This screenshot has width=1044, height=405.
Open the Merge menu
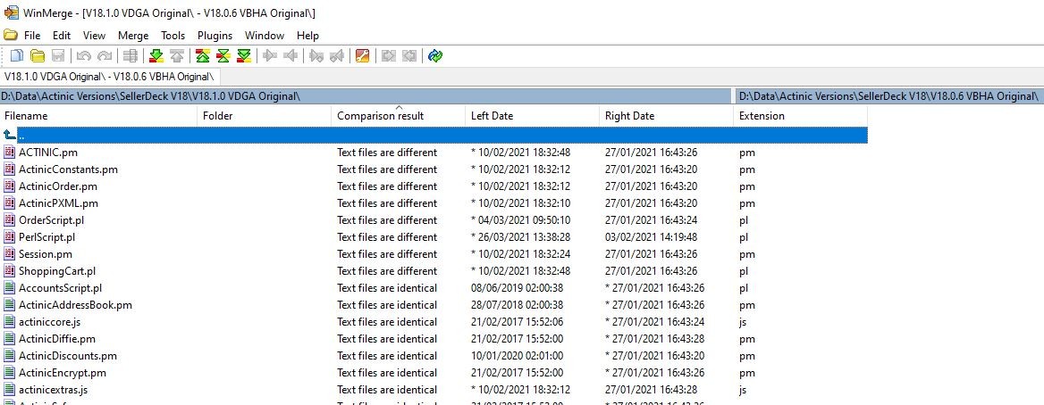point(133,36)
